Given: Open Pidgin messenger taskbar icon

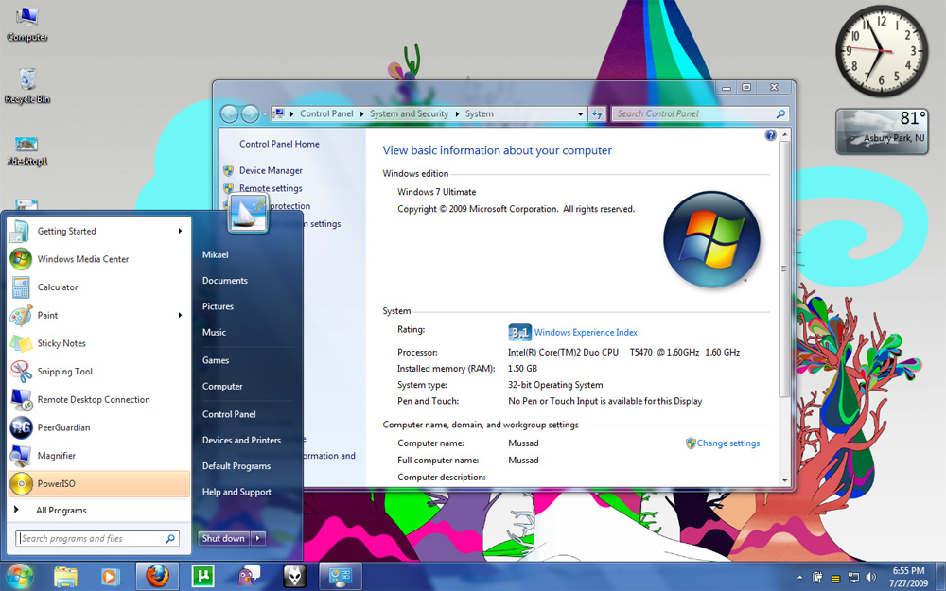Looking at the screenshot, I should tap(249, 577).
